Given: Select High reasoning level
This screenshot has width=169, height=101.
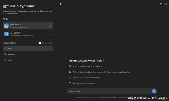Looking at the screenshot, I should tap(28, 48).
